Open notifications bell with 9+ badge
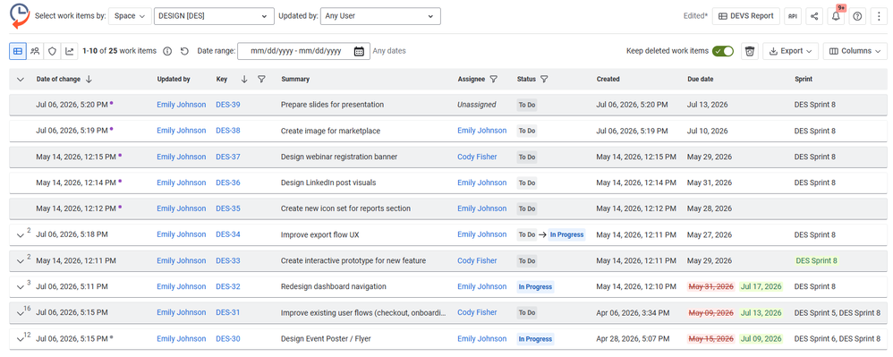Image resolution: width=893 pixels, height=357 pixels. [836, 16]
